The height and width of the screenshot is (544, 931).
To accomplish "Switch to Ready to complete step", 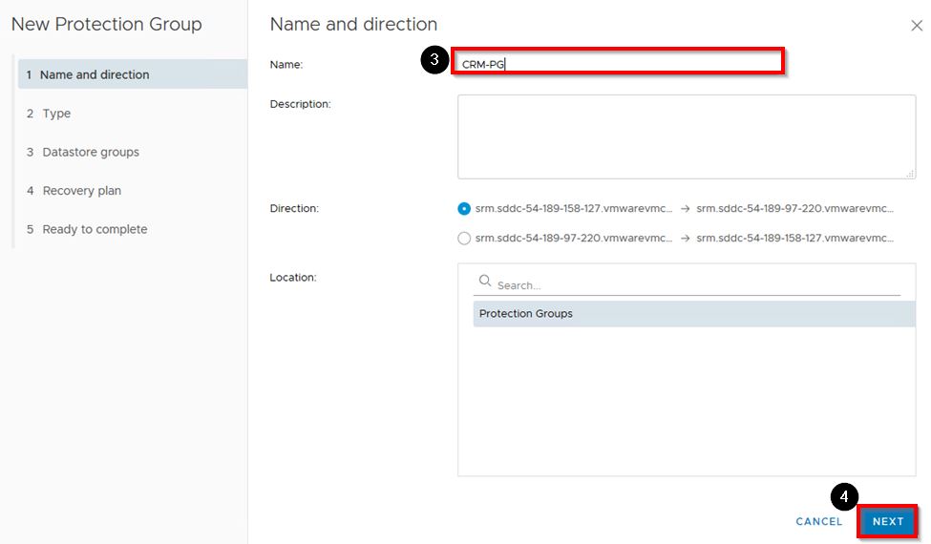I will (95, 229).
